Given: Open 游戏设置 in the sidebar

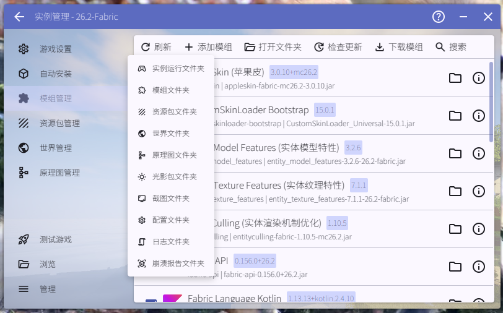Looking at the screenshot, I should pos(66,49).
